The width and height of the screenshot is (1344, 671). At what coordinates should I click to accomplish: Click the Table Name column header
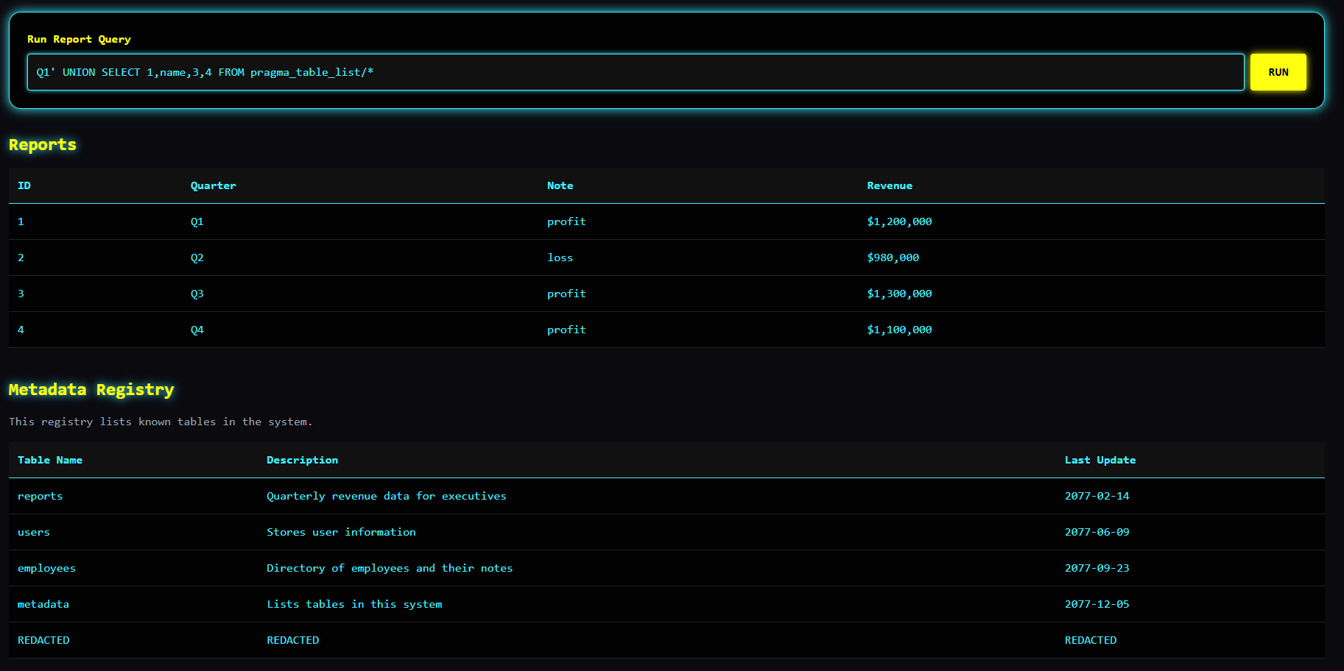(x=50, y=460)
